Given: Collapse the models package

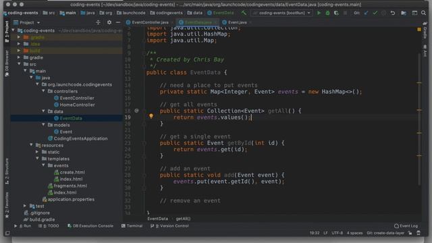Looking at the screenshot, I should 43,125.
